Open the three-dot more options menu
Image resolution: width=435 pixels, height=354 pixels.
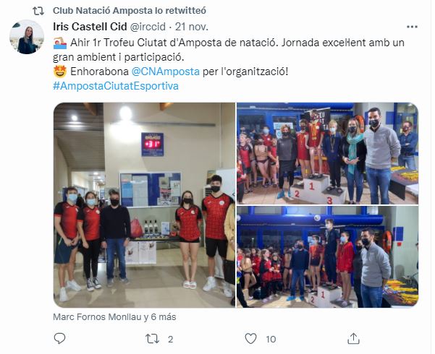[x=412, y=27]
